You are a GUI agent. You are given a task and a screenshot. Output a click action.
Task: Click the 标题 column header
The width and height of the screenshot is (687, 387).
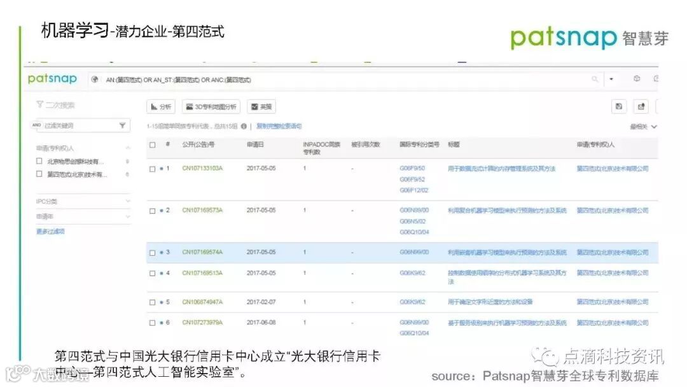tap(454, 144)
